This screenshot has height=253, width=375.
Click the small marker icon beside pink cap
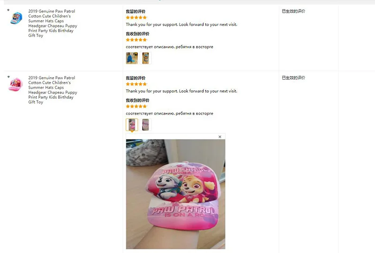pos(8,77)
